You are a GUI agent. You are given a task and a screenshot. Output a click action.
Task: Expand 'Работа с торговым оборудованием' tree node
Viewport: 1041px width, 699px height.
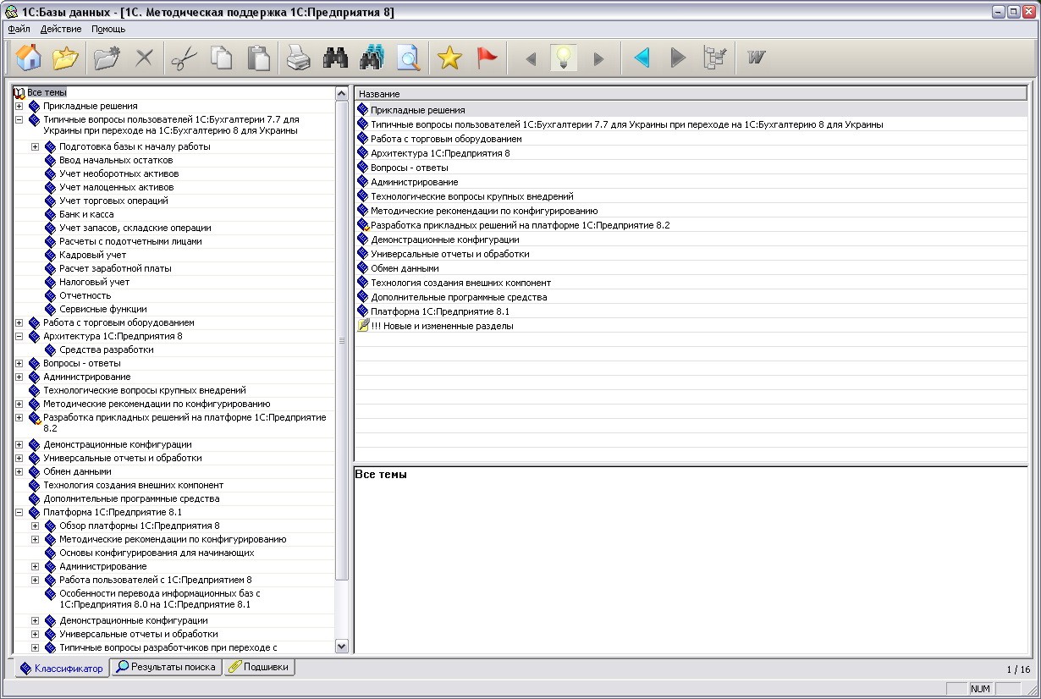click(x=19, y=322)
